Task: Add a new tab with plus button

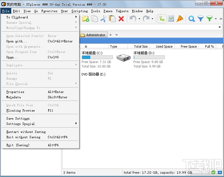Action: coord(111,35)
